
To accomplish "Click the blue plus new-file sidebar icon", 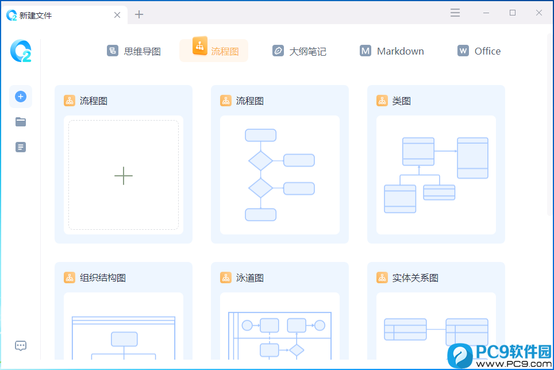I will (21, 97).
